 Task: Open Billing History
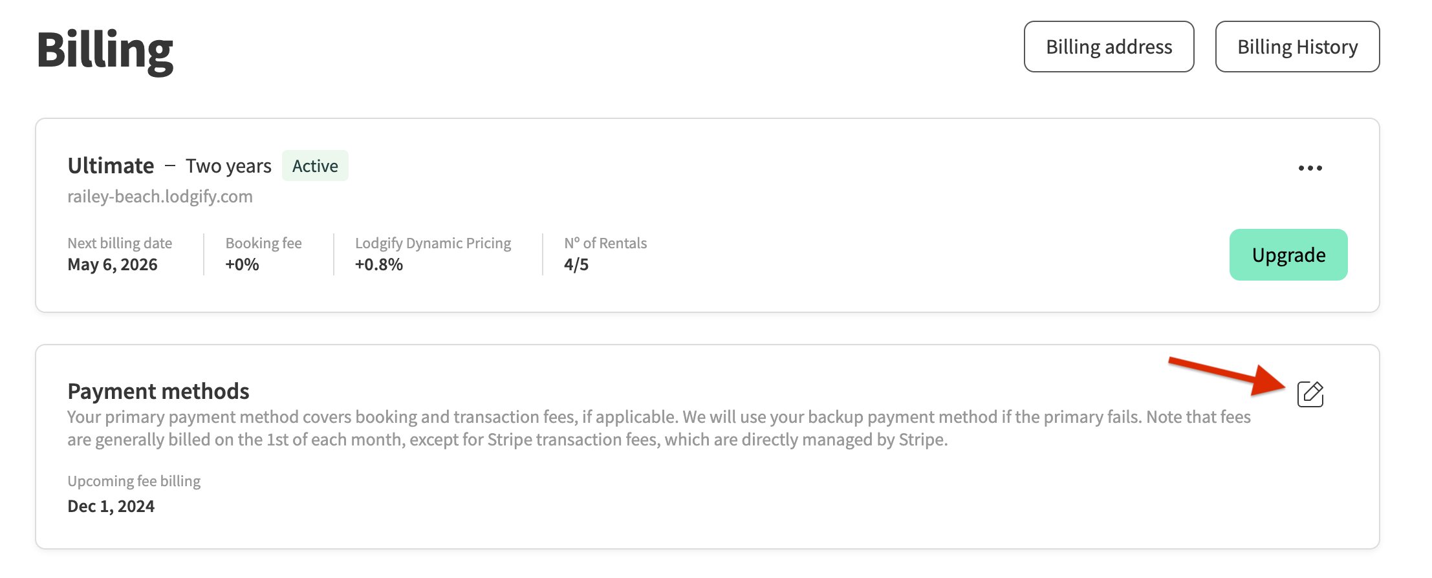tap(1297, 47)
